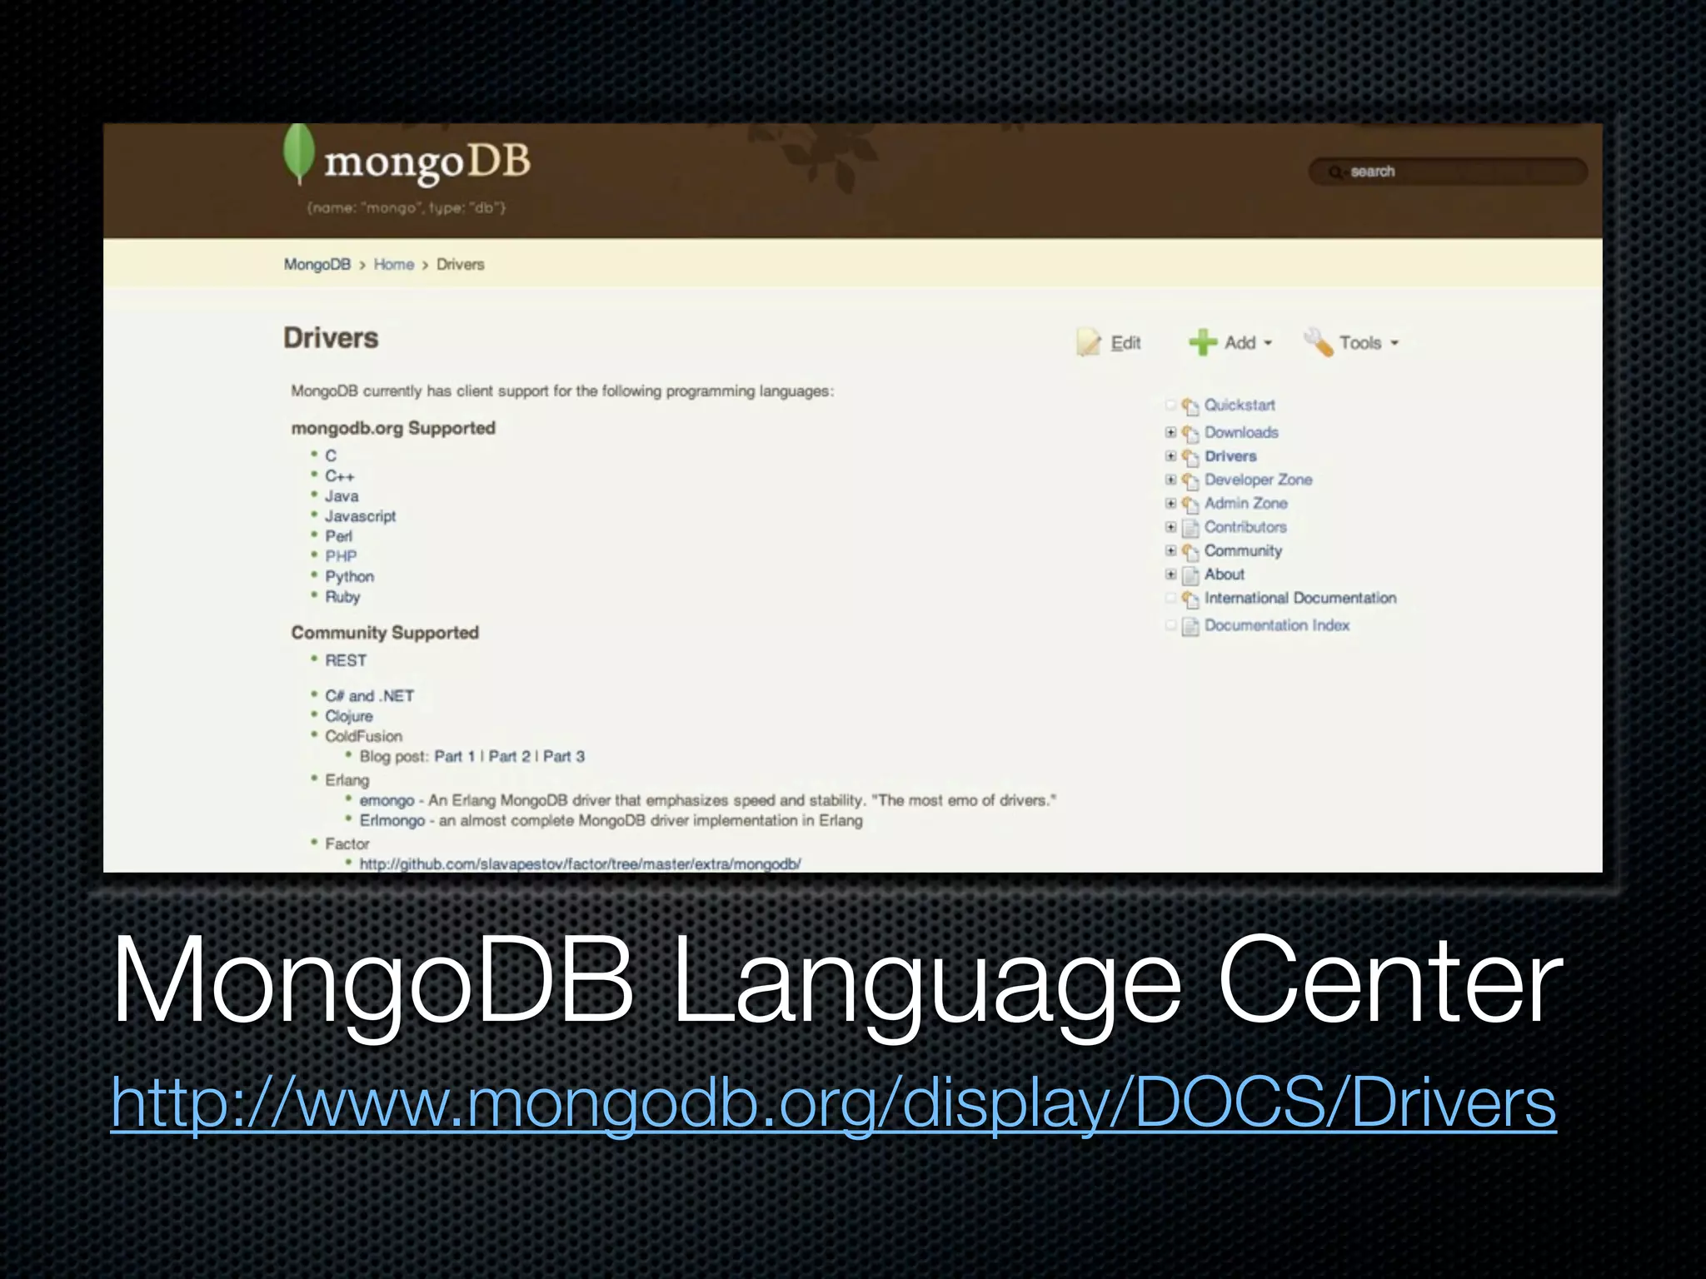Open the International Documentation sidebar link
This screenshot has width=1706, height=1279.
click(x=1300, y=598)
